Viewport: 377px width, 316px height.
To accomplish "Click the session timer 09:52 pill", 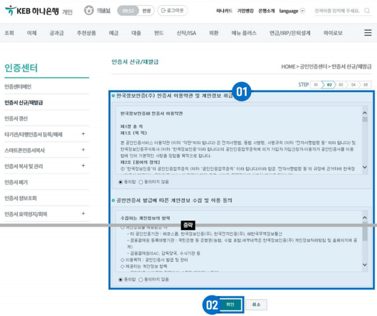I will pos(128,10).
